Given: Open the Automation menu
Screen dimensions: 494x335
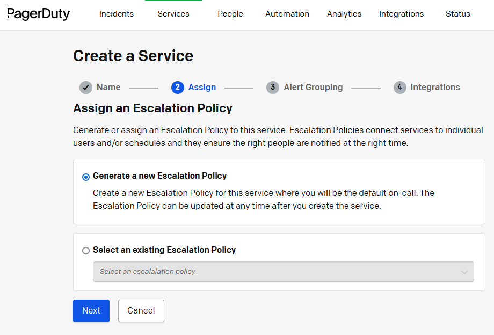Looking at the screenshot, I should [x=287, y=14].
